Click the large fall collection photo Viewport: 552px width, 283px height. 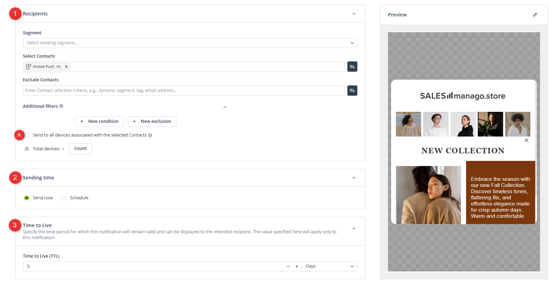[428, 195]
